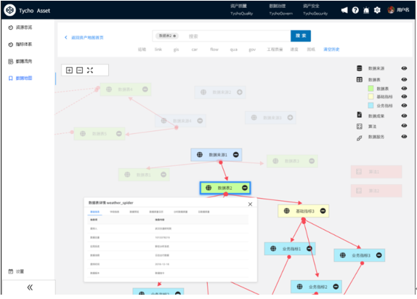This screenshot has height=299, width=417.
Task: Click the gis history keyword
Action: point(176,49)
